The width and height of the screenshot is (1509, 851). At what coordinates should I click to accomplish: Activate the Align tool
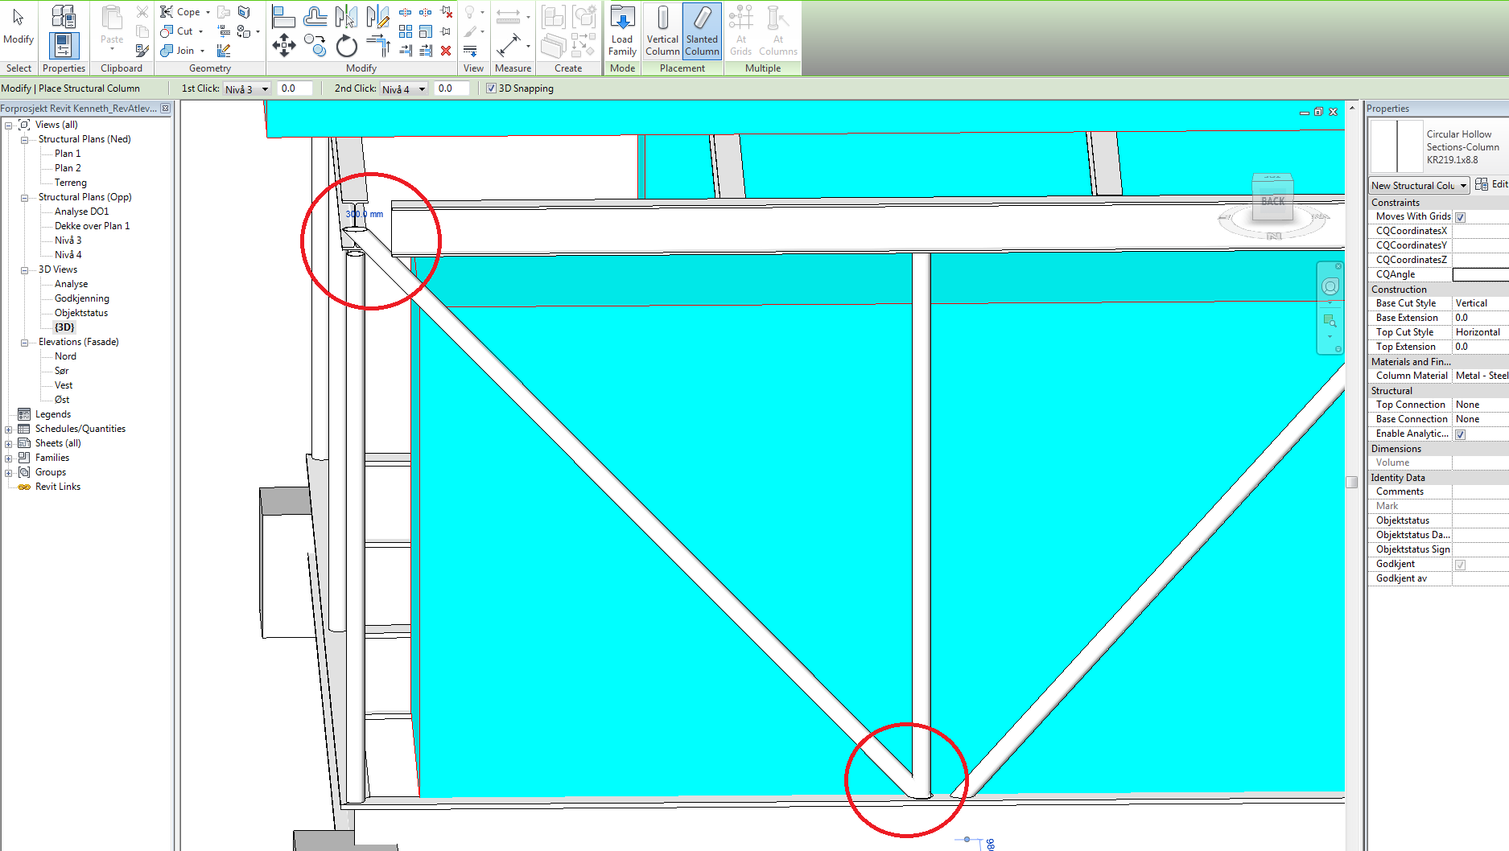pyautogui.click(x=283, y=16)
